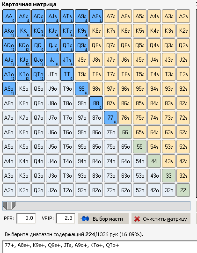Toggle the 98s suited cell

[x=96, y=89]
